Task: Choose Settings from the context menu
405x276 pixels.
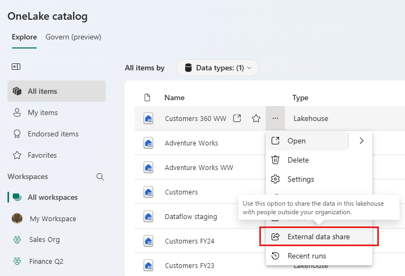Action: click(319, 179)
